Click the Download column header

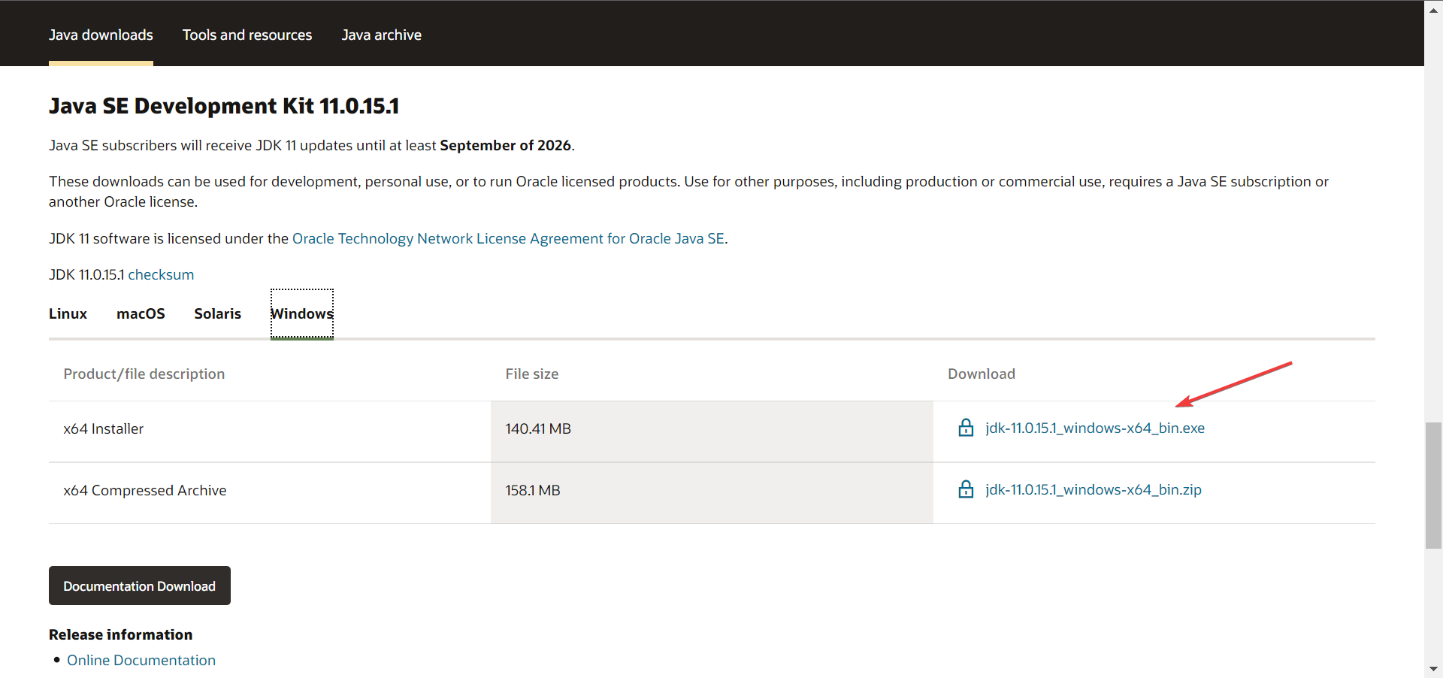point(982,374)
